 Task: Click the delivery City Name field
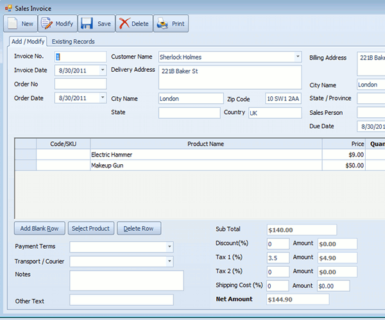point(191,98)
